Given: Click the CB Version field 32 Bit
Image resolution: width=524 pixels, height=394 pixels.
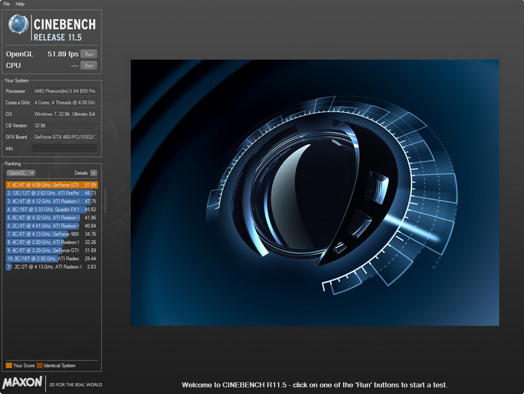Looking at the screenshot, I should (x=65, y=125).
